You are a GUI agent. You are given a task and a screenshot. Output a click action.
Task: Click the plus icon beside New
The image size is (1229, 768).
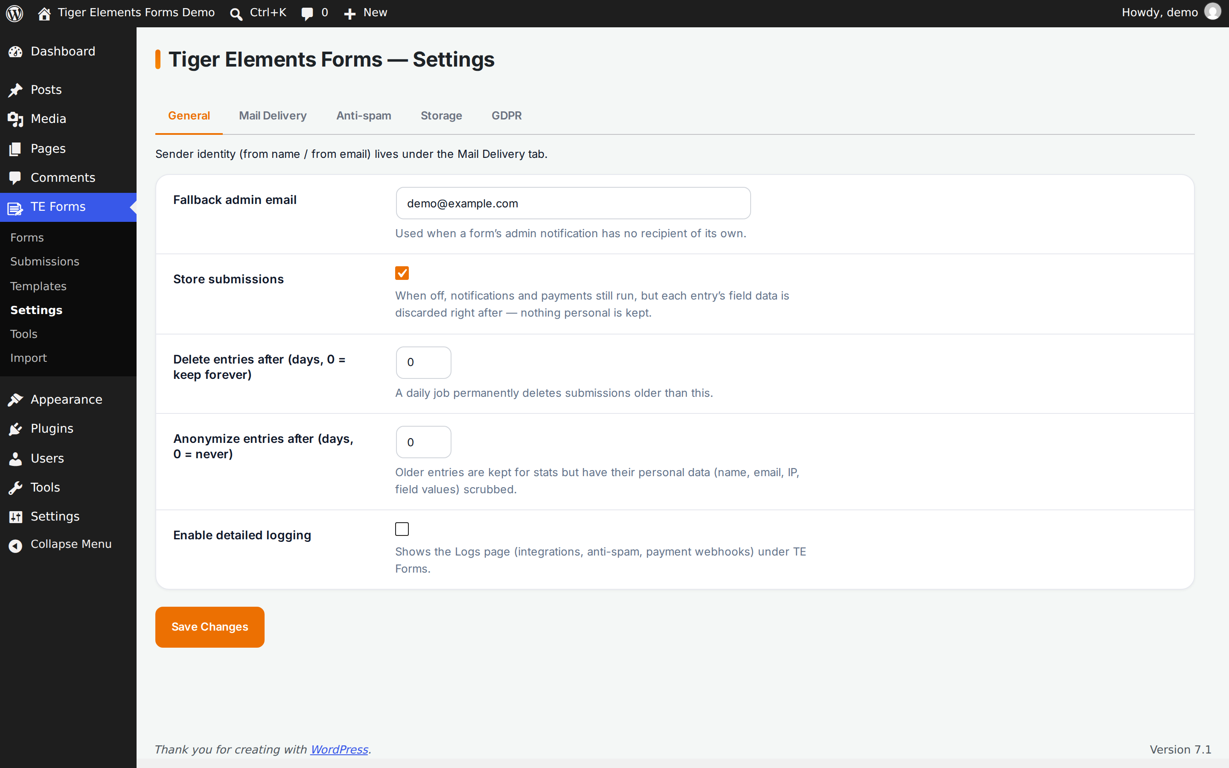tap(349, 14)
